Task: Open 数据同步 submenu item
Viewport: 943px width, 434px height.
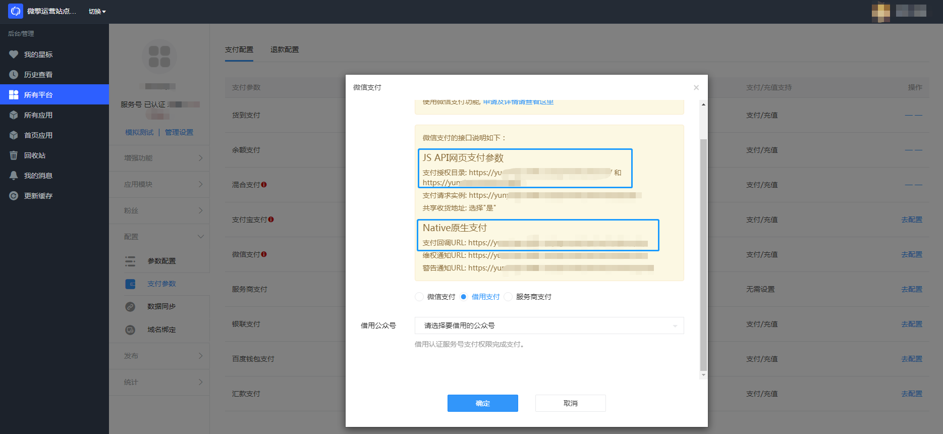Action: tap(161, 306)
